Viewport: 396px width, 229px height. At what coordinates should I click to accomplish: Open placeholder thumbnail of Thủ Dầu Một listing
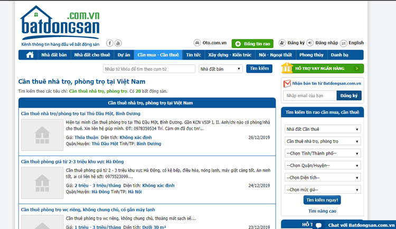coord(42,135)
